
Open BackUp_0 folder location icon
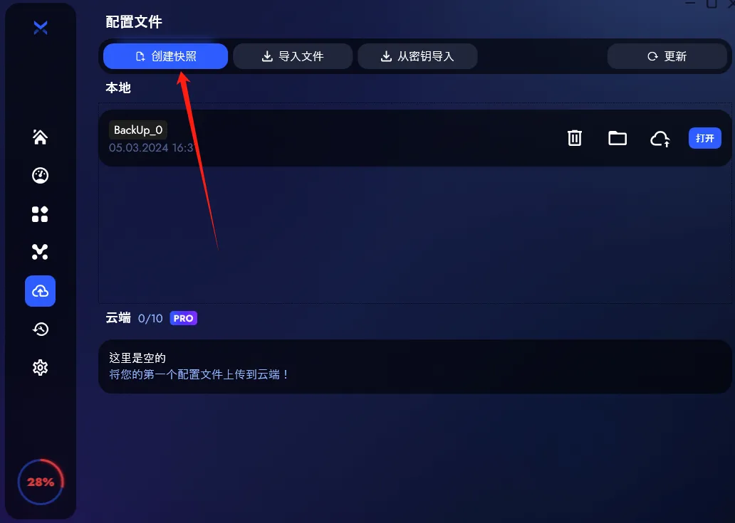[x=617, y=138]
